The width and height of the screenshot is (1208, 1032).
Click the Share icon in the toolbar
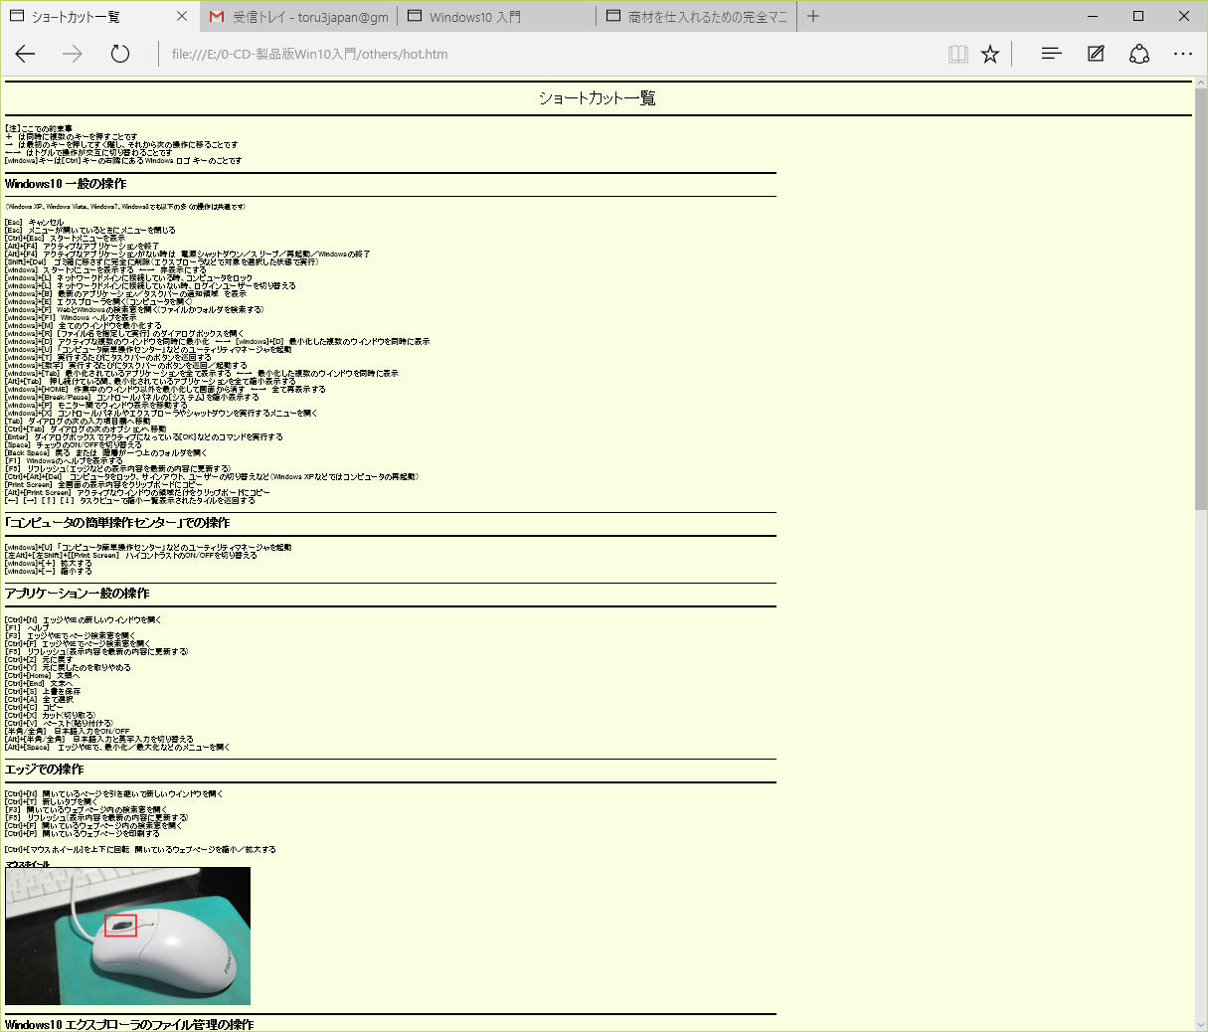point(1139,54)
